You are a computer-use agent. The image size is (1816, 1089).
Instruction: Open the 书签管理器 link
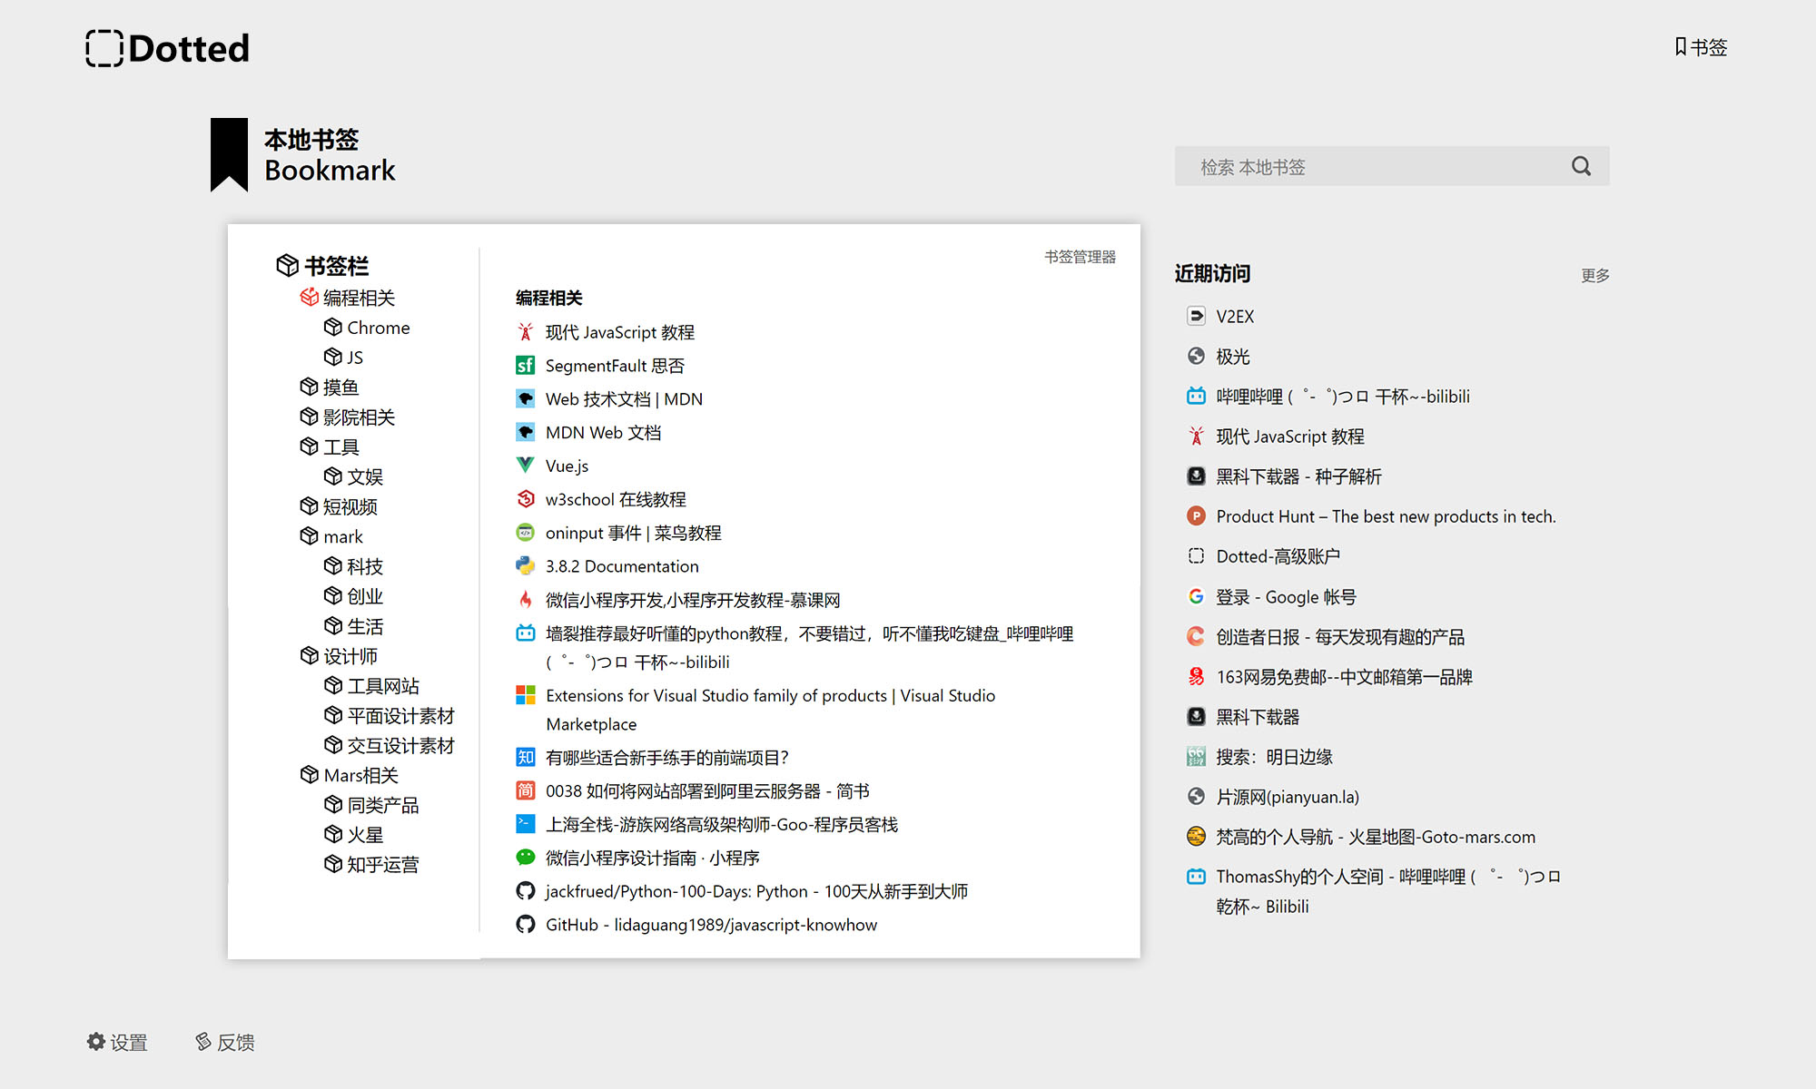[1080, 257]
